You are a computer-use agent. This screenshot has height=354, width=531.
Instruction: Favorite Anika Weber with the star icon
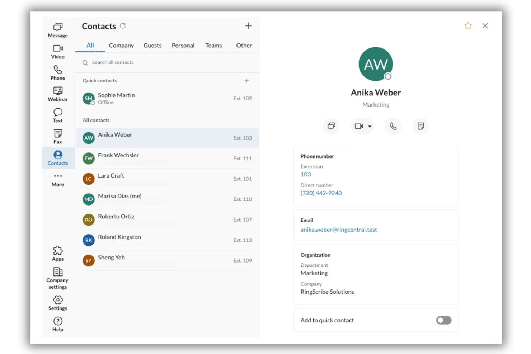point(468,26)
